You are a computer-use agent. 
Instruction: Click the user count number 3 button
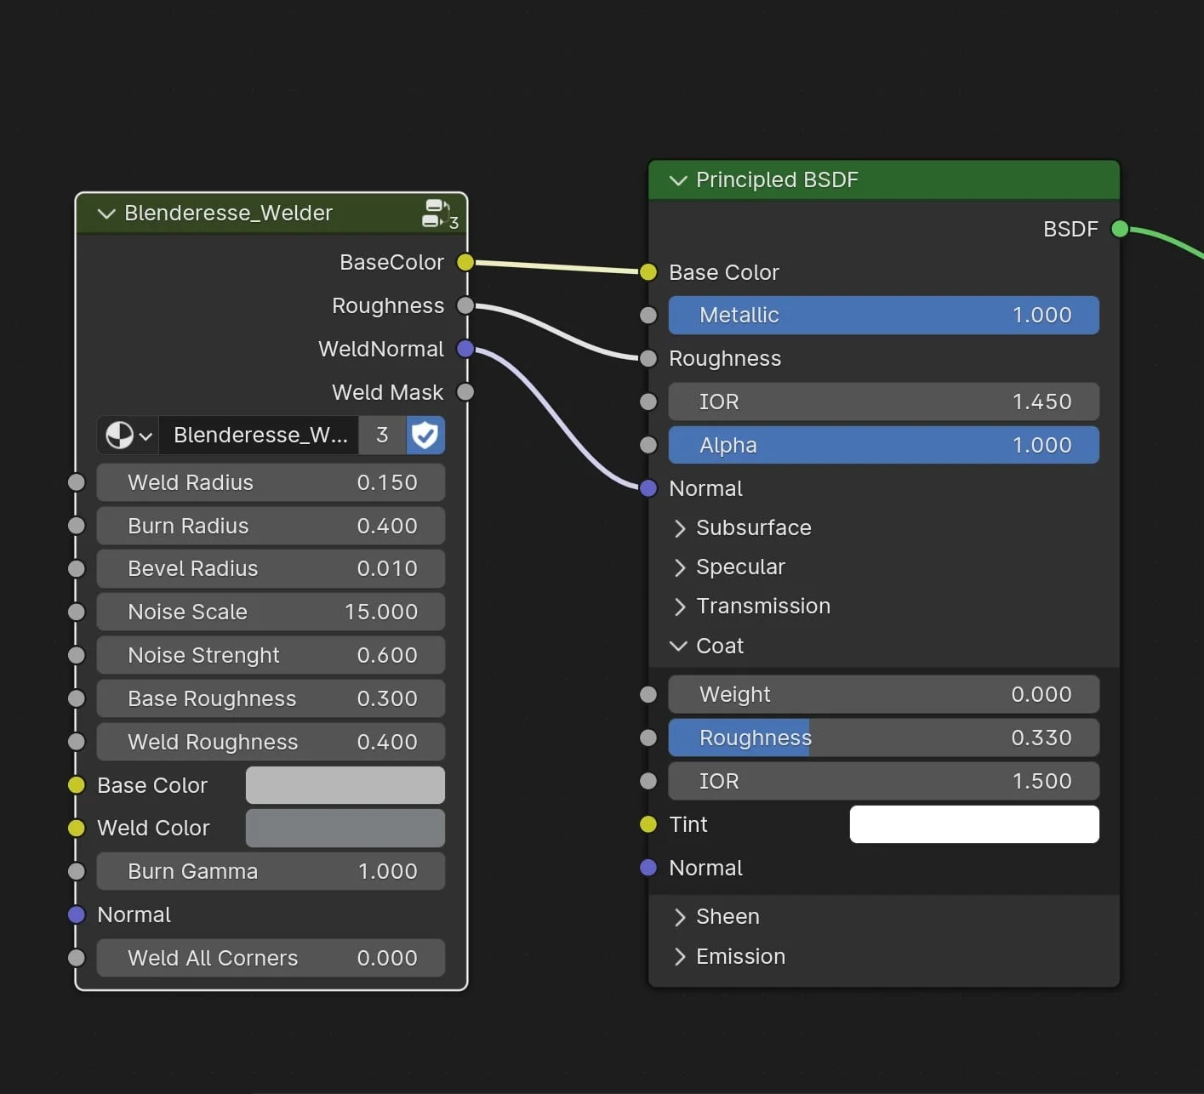click(x=382, y=436)
